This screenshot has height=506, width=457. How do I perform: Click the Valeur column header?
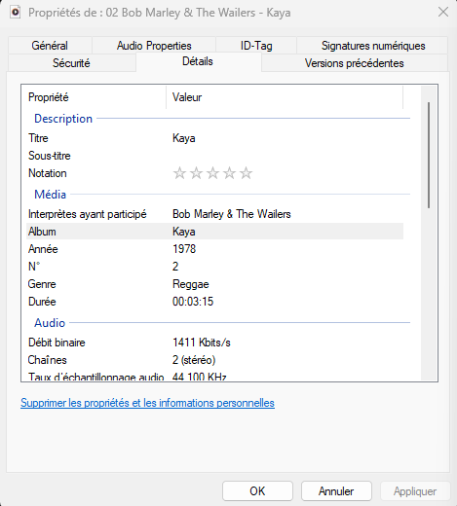pyautogui.click(x=285, y=97)
